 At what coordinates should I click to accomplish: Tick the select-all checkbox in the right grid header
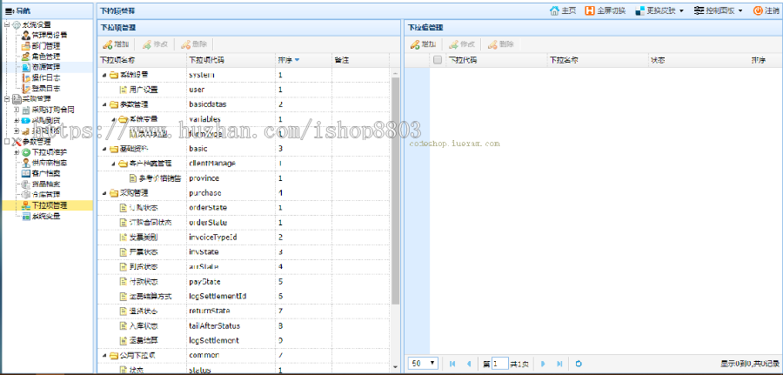pyautogui.click(x=438, y=60)
